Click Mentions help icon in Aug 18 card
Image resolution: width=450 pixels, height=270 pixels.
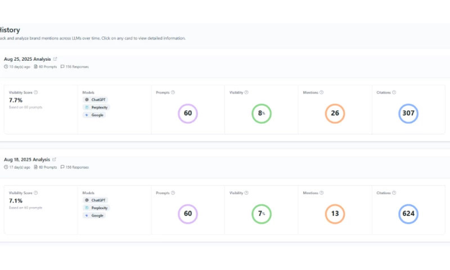(x=322, y=193)
